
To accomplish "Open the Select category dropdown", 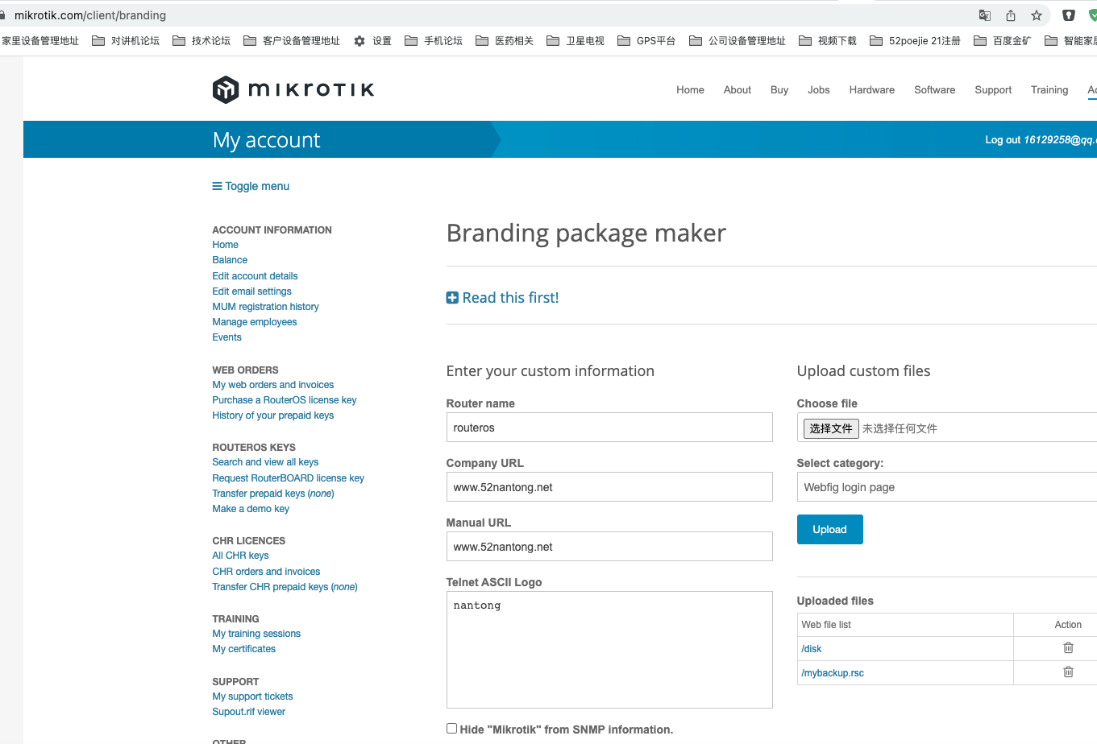I will pyautogui.click(x=946, y=487).
